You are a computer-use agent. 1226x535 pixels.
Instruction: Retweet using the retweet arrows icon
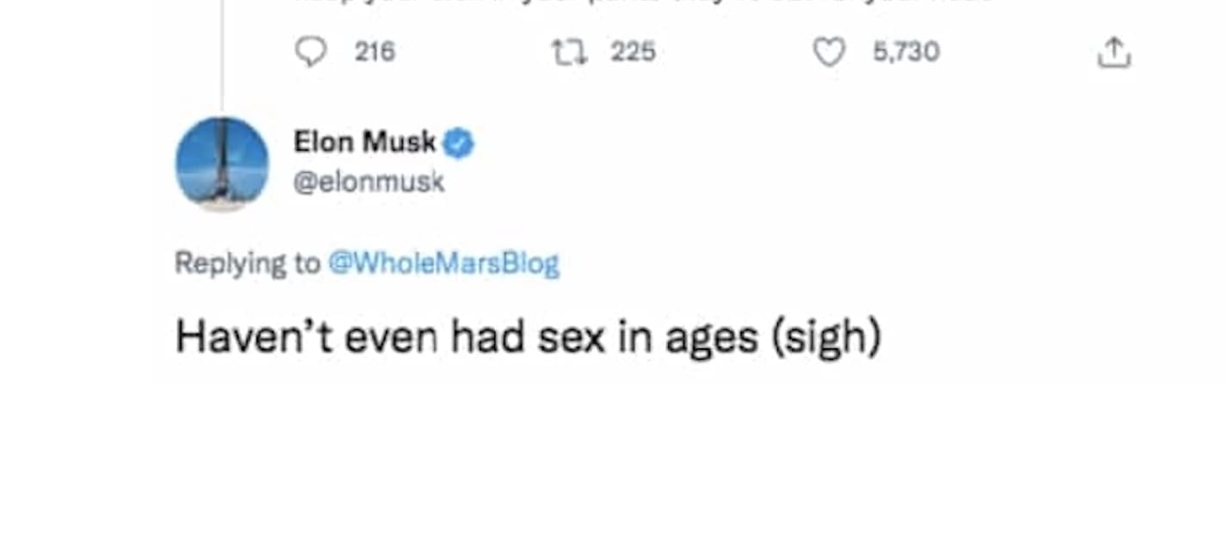point(567,52)
